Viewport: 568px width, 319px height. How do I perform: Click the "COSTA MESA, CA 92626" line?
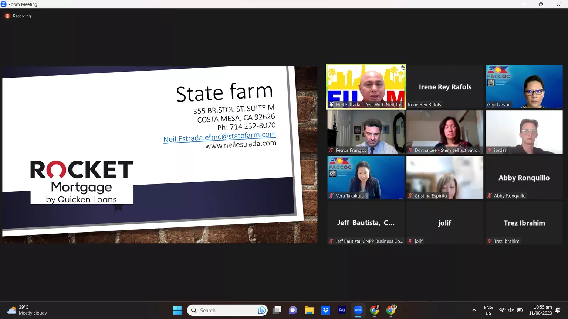236,118
